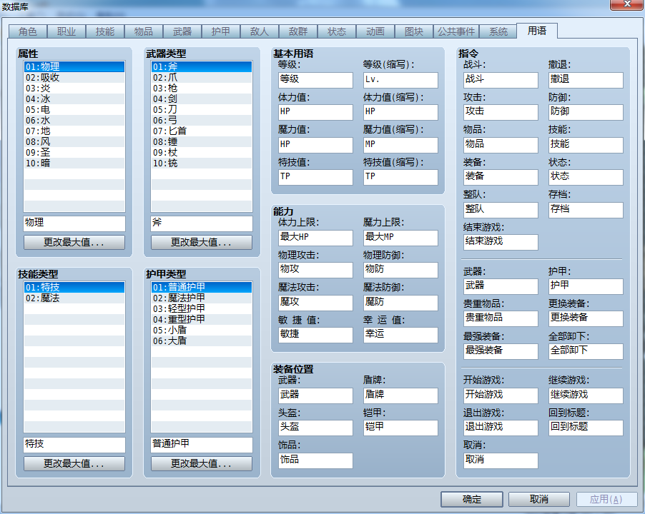Edit armor type name field 普通护甲
645x514 pixels.
202,445
